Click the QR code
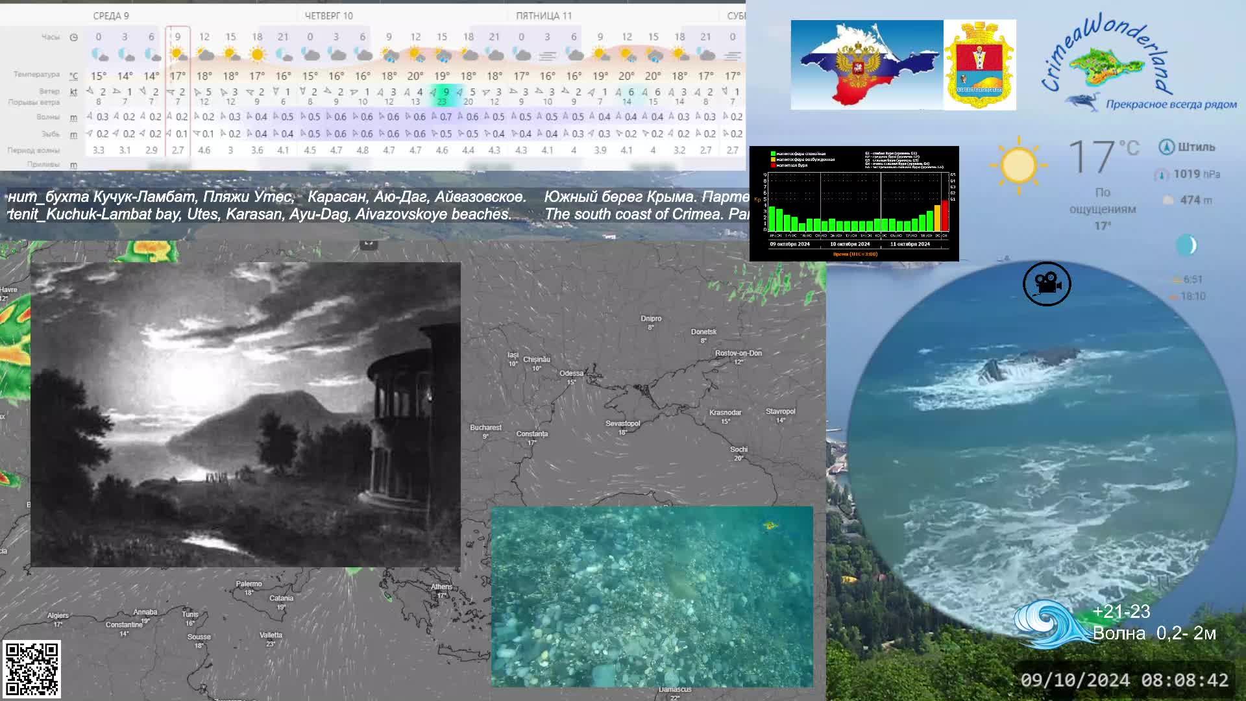This screenshot has width=1246, height=701. [x=31, y=669]
